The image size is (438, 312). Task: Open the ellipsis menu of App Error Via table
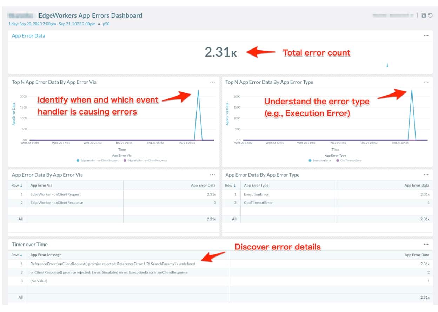(x=212, y=175)
